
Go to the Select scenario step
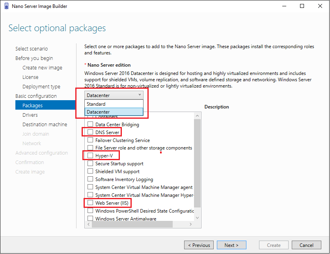click(32, 49)
